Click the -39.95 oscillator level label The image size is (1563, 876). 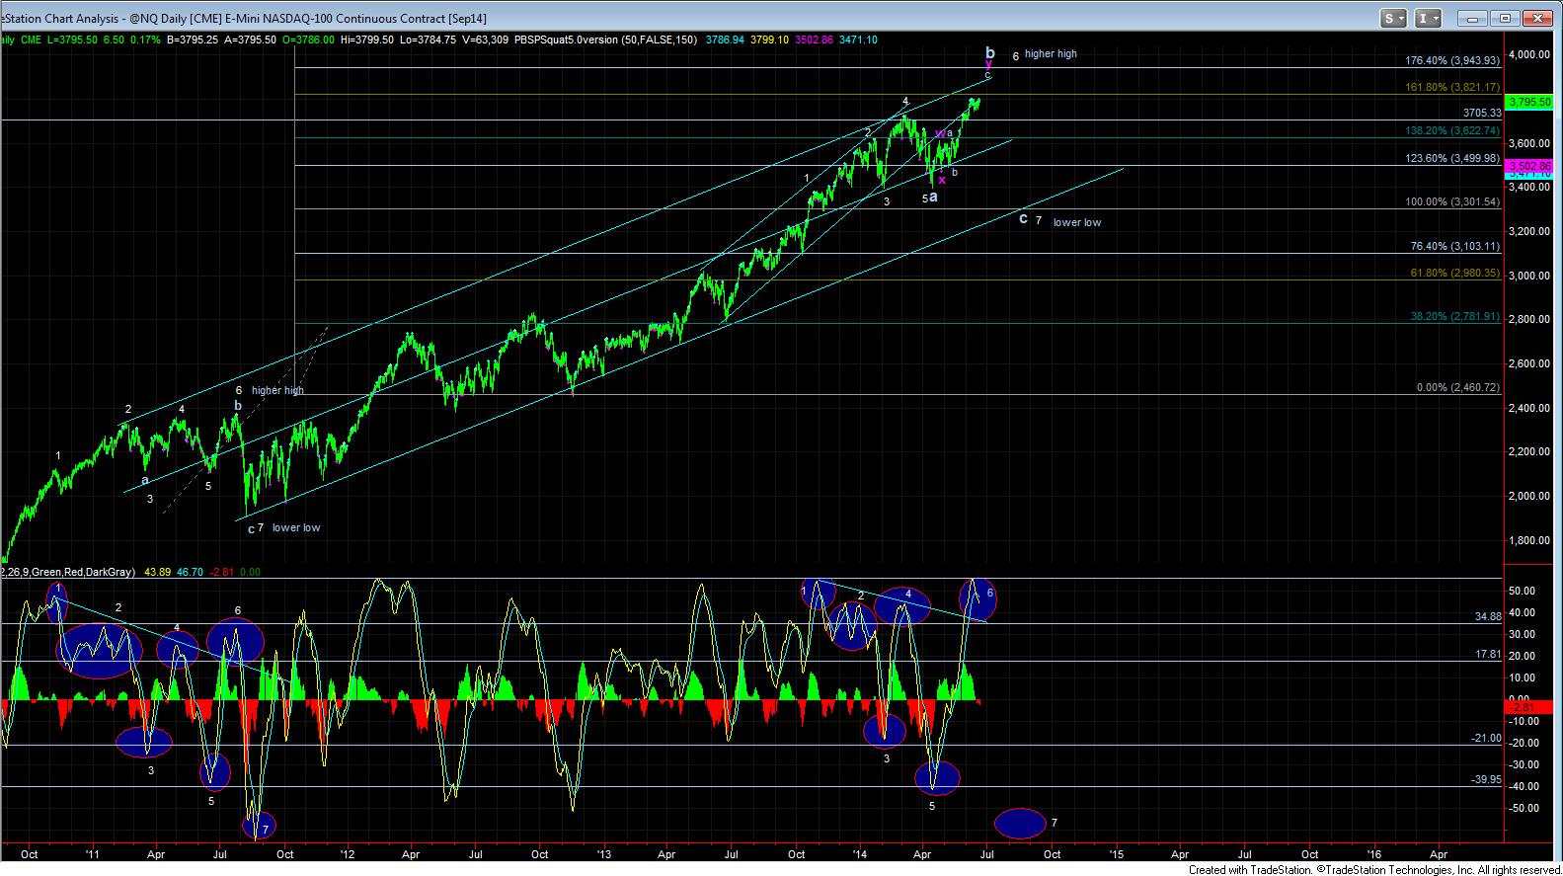(1486, 779)
